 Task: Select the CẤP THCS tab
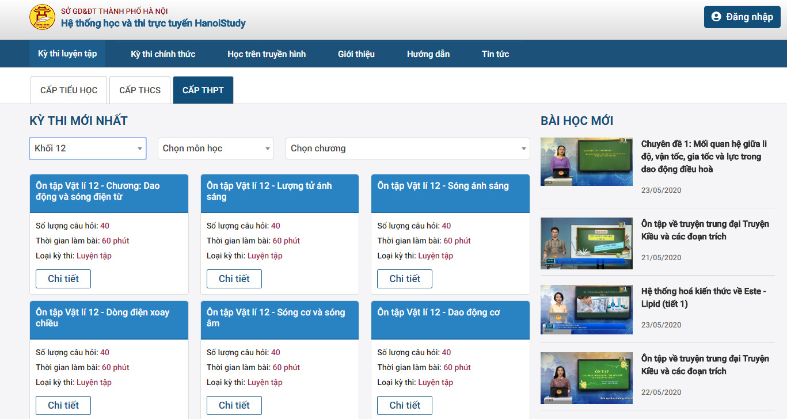pyautogui.click(x=140, y=90)
